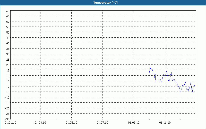
Task: Click the 0 label on temperature axis
Action: coord(9,87)
